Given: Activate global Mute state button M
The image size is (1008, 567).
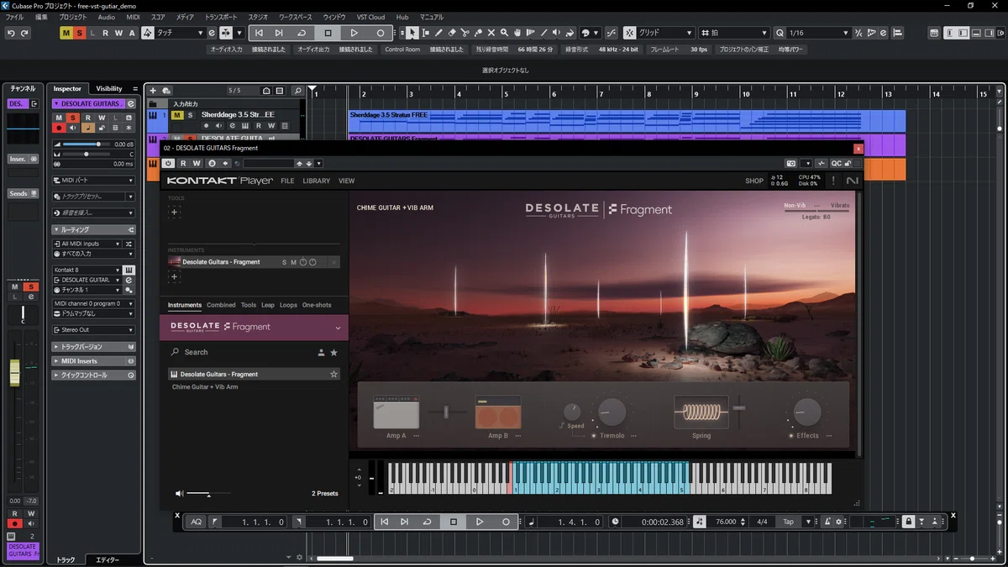Looking at the screenshot, I should point(66,33).
